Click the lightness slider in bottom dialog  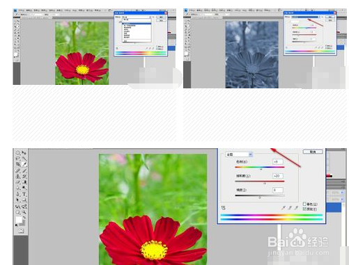(x=260, y=195)
